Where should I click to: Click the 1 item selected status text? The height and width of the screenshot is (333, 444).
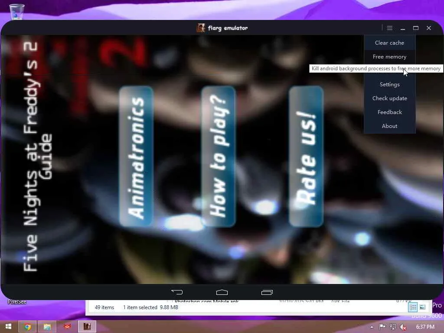point(140,307)
